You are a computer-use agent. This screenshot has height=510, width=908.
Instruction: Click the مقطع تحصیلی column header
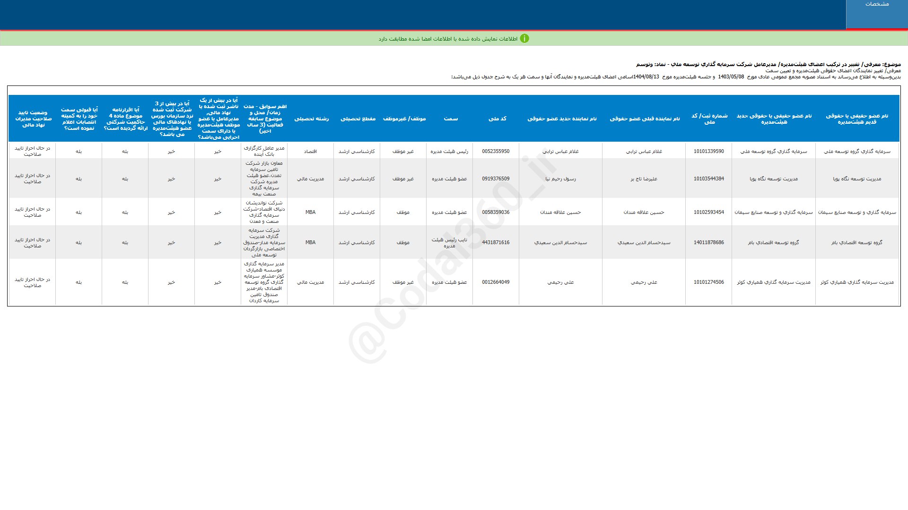(358, 119)
